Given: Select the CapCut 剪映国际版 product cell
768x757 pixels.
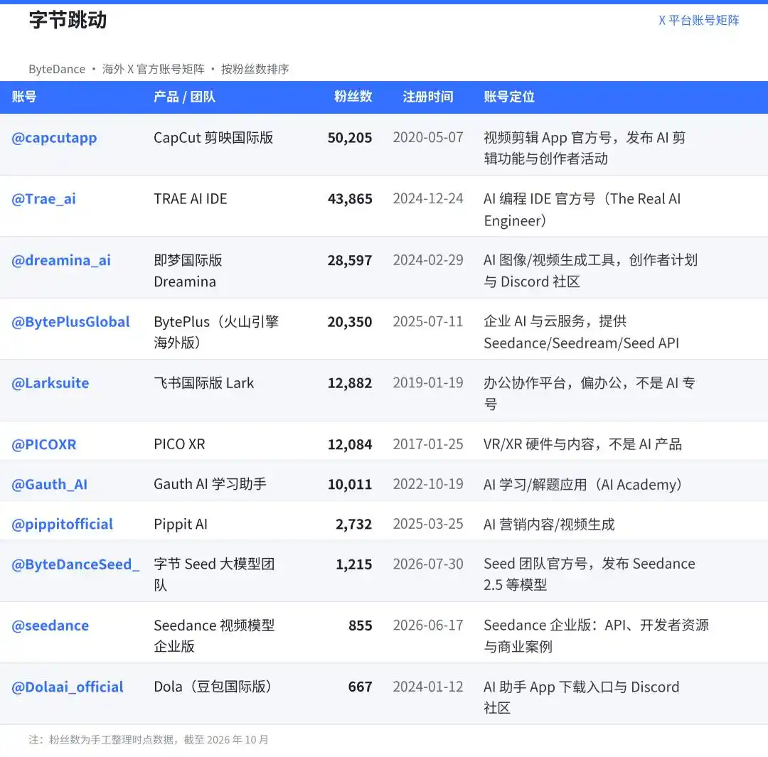Looking at the screenshot, I should point(213,138).
